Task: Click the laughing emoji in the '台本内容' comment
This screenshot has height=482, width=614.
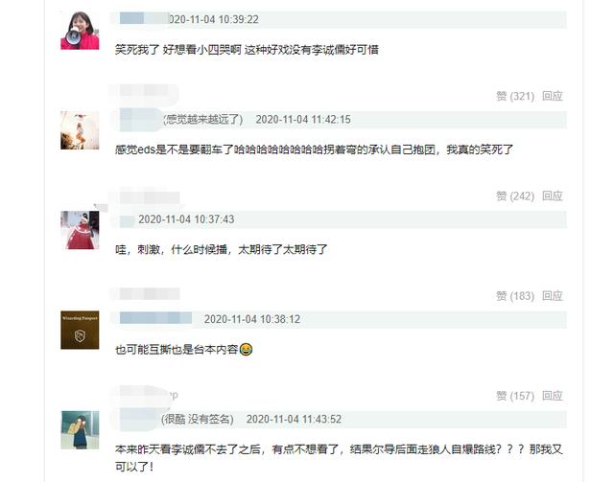Action: click(246, 349)
